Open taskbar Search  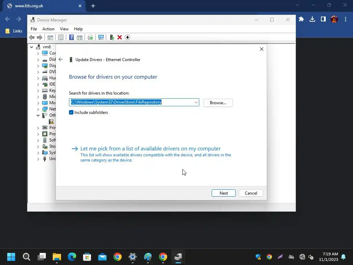tap(26, 257)
